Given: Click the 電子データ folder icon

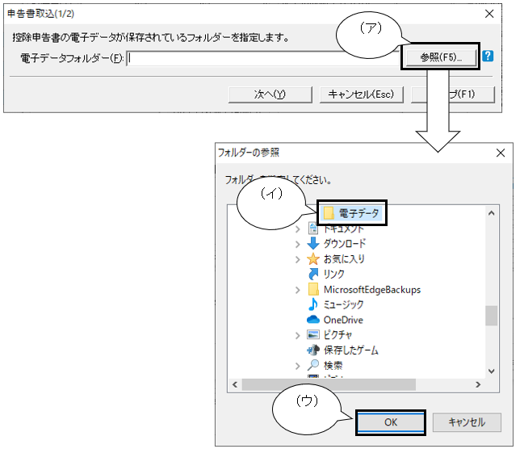Looking at the screenshot, I should 329,213.
